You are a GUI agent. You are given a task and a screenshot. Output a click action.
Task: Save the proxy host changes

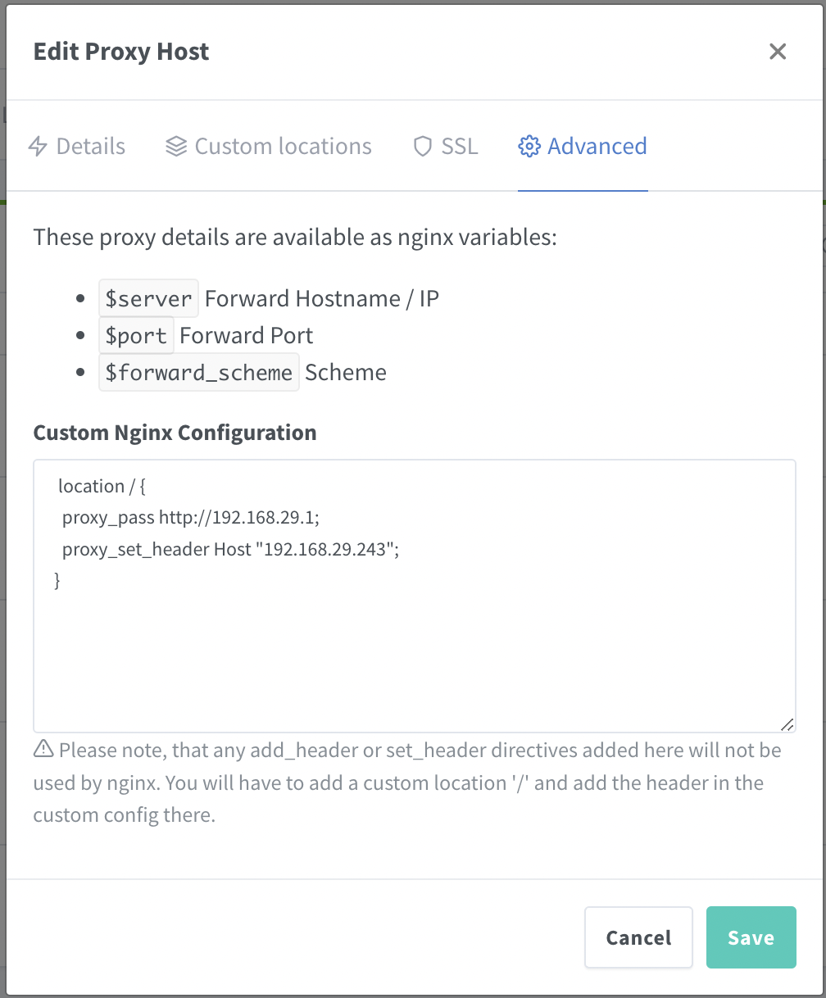click(x=751, y=937)
